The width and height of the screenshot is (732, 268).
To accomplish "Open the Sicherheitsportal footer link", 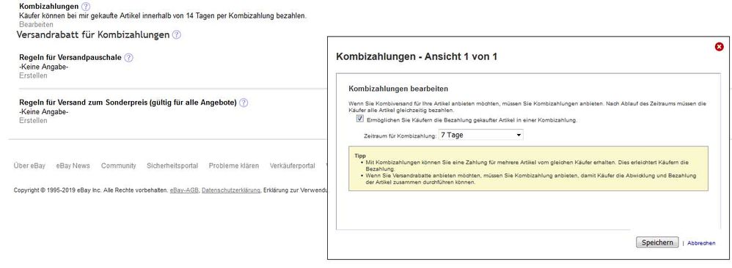I will (172, 165).
